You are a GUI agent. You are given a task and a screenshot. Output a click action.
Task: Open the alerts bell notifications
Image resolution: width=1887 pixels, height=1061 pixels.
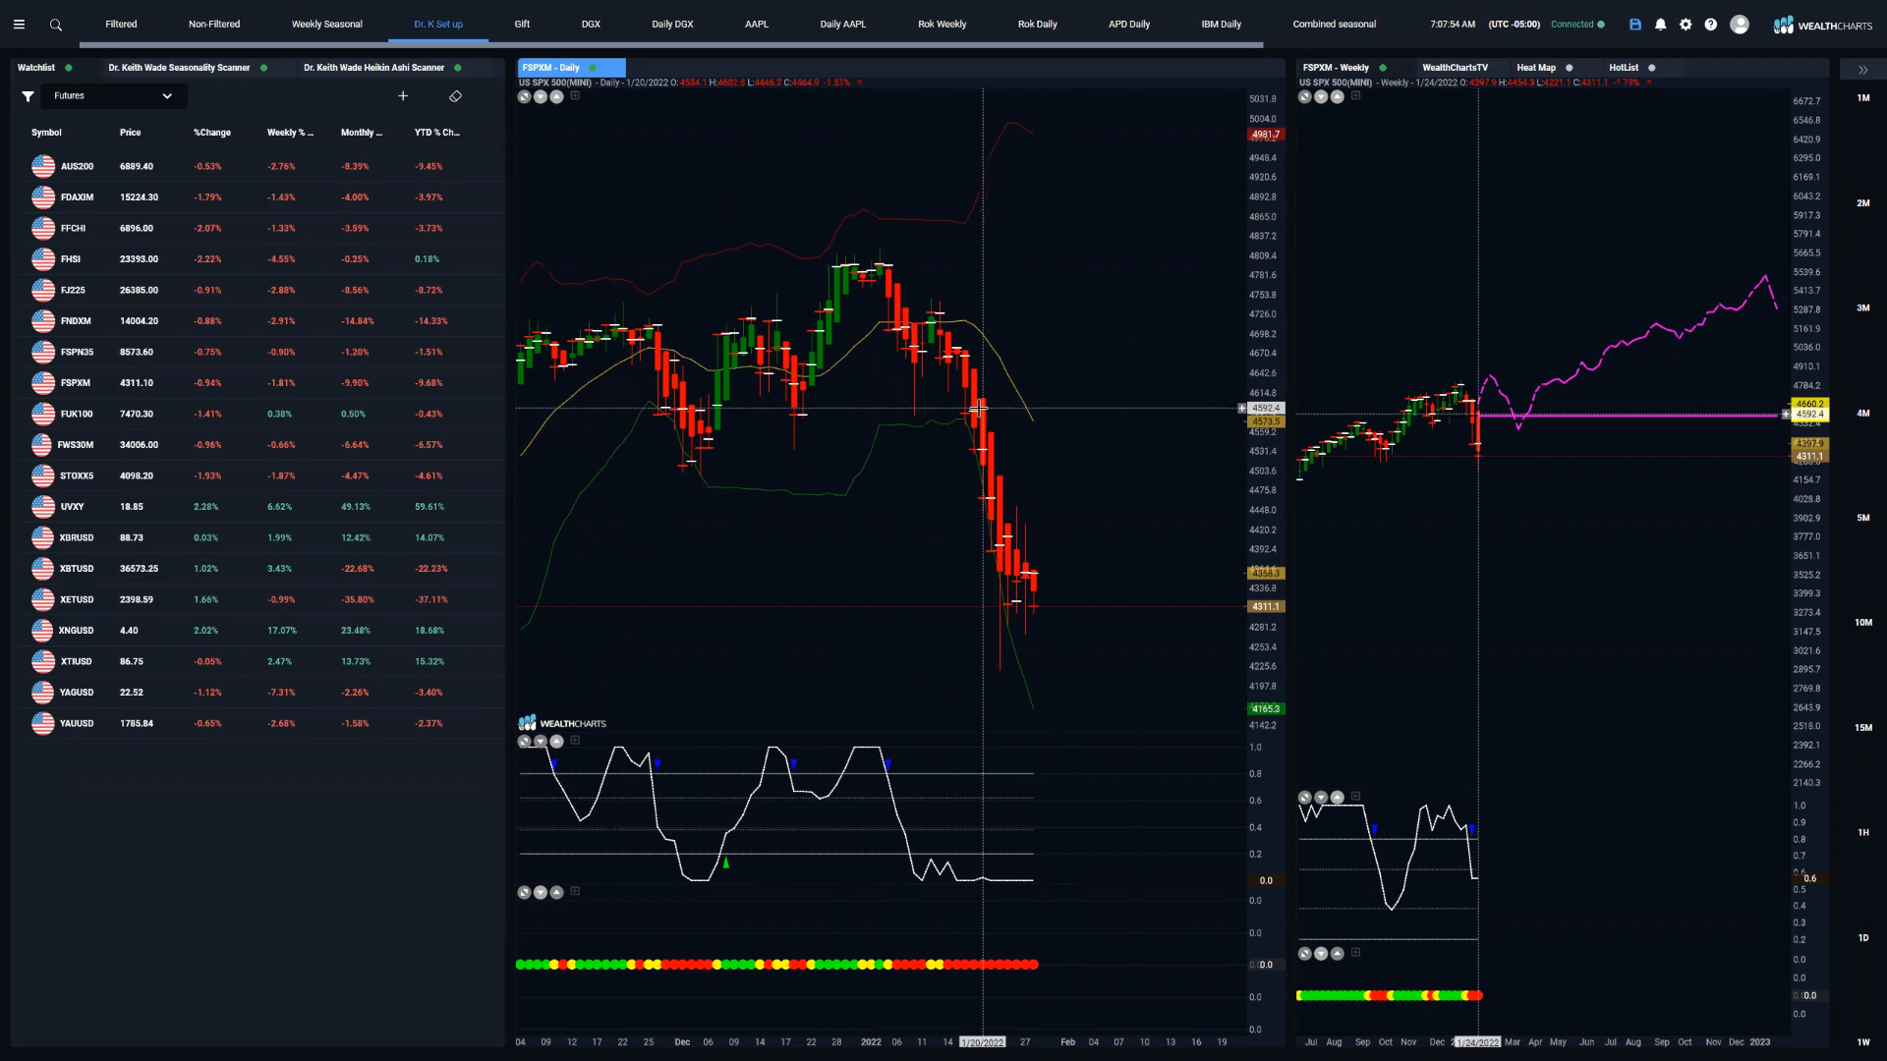[x=1661, y=25]
